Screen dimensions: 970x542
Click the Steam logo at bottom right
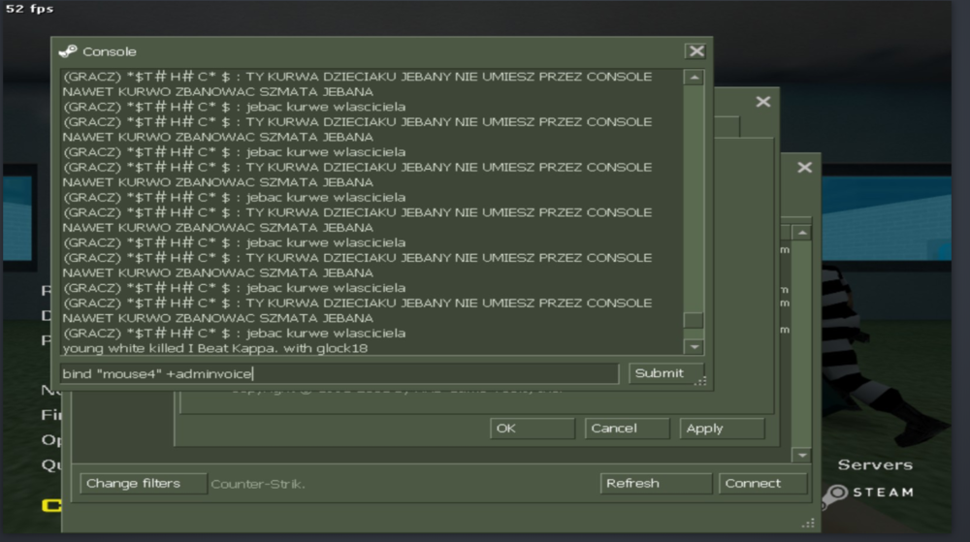(x=868, y=494)
